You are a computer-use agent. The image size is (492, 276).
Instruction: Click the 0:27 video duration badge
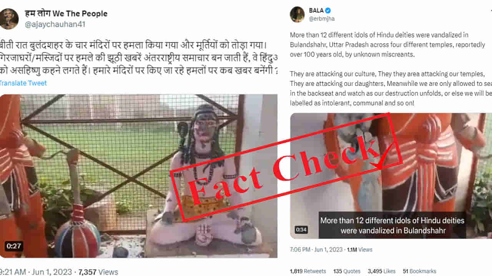point(14,246)
